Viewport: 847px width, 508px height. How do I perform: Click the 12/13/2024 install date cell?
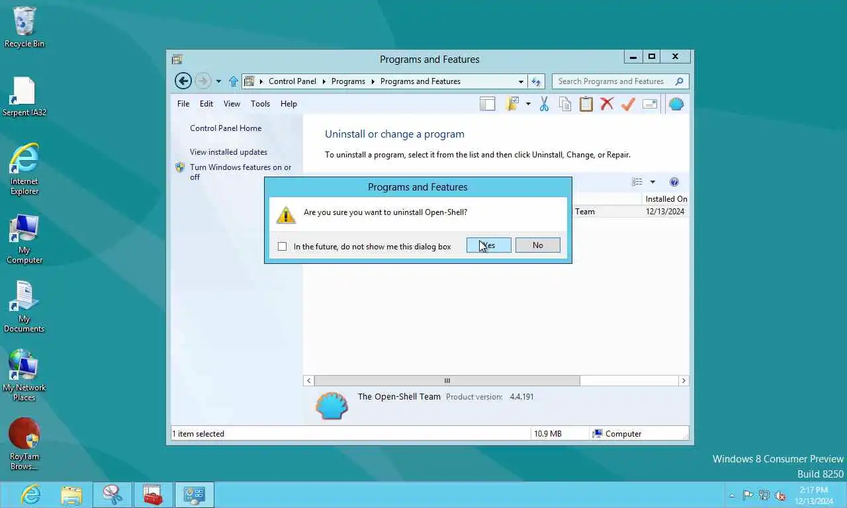click(x=665, y=212)
